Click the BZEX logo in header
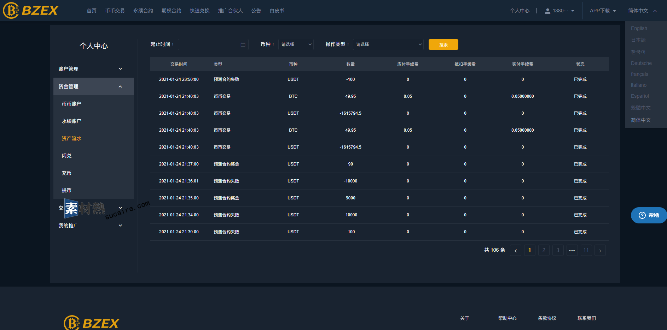 (30, 11)
